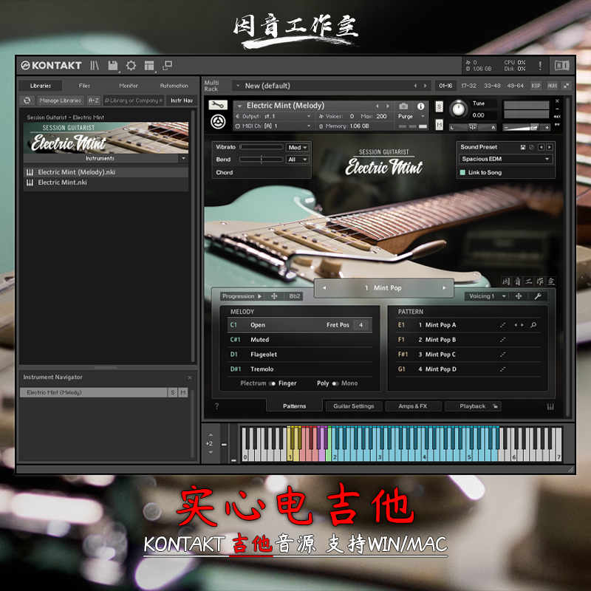The width and height of the screenshot is (591, 591).
Task: Toggle Poly Mono switch
Action: point(335,383)
